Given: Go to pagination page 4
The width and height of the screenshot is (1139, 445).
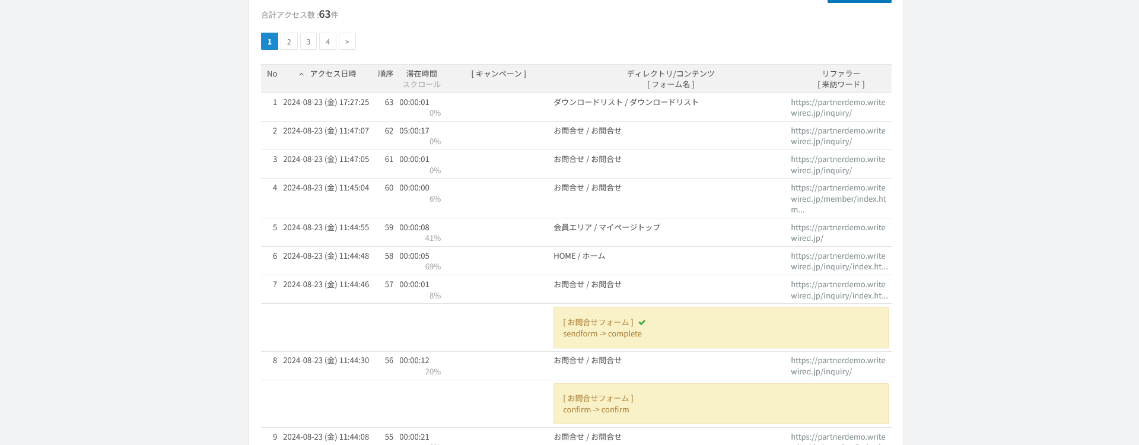Looking at the screenshot, I should click(327, 42).
